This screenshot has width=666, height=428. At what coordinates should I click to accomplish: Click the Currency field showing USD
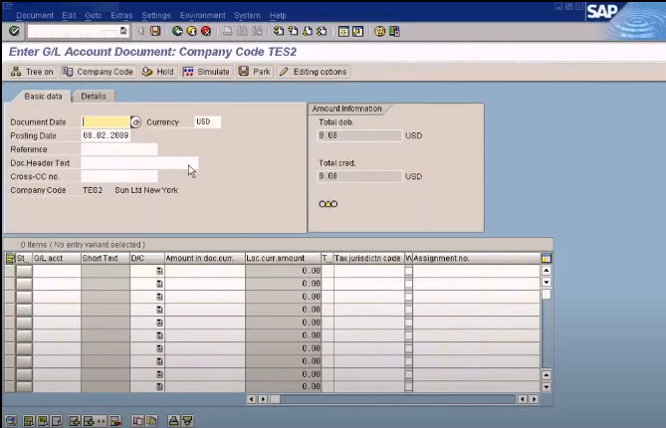point(207,122)
